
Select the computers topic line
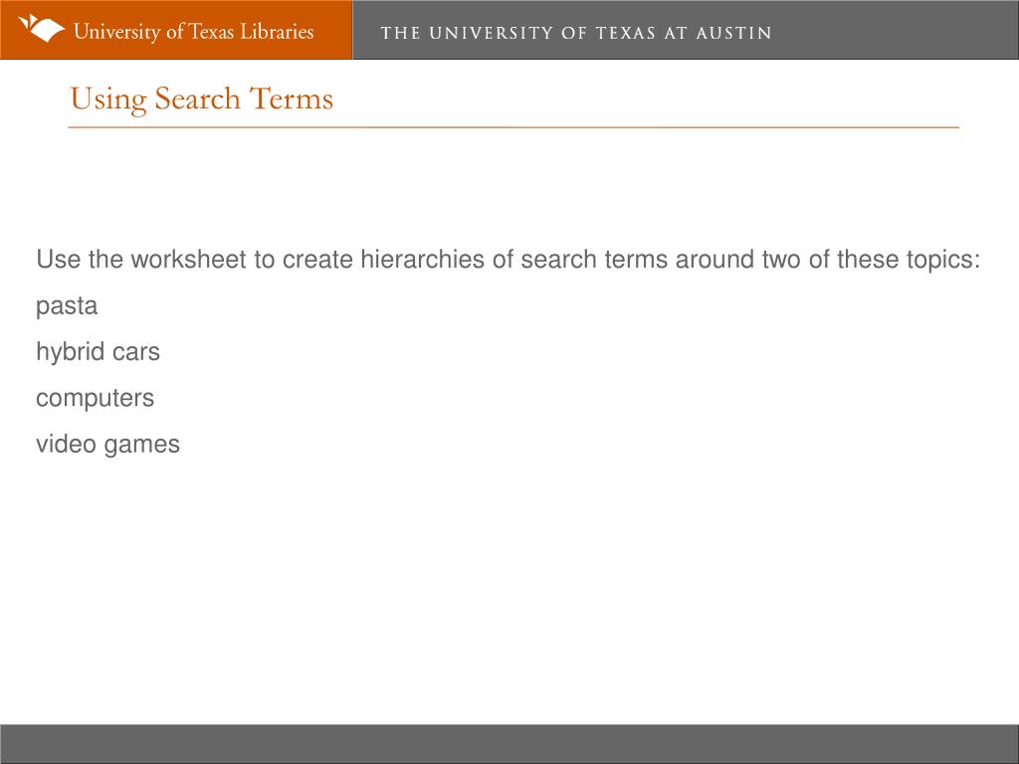(x=95, y=398)
